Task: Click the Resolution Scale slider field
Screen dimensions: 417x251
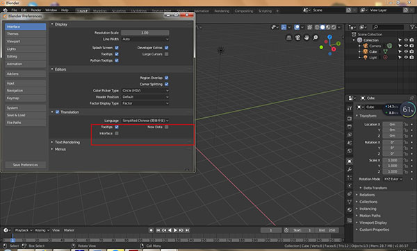Action: (x=145, y=33)
